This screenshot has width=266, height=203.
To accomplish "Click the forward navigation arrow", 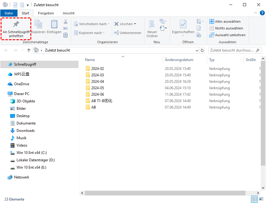I will pyautogui.click(x=15, y=50).
